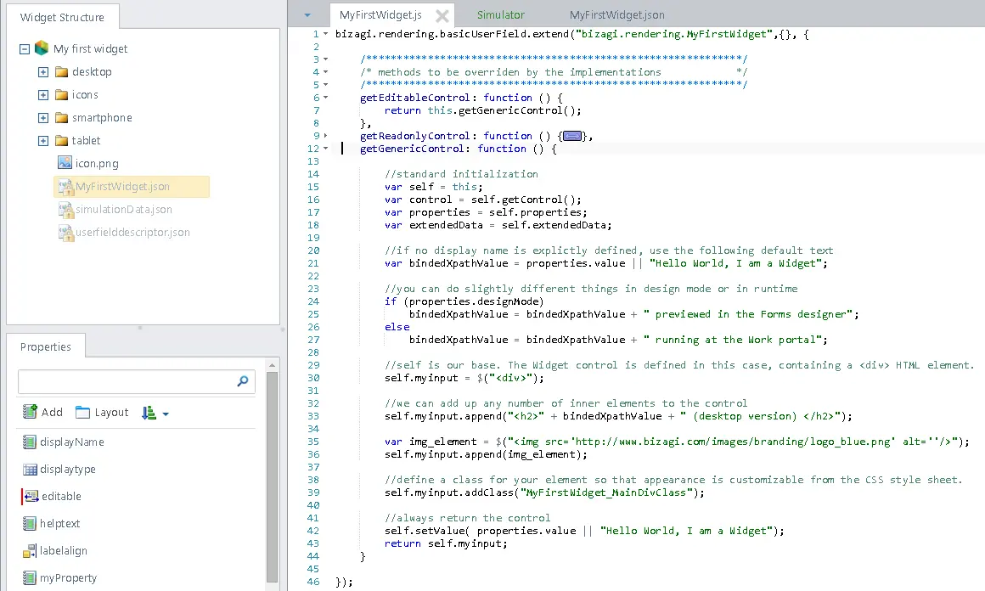Click the helptext property icon
This screenshot has width=985, height=591.
[29, 523]
